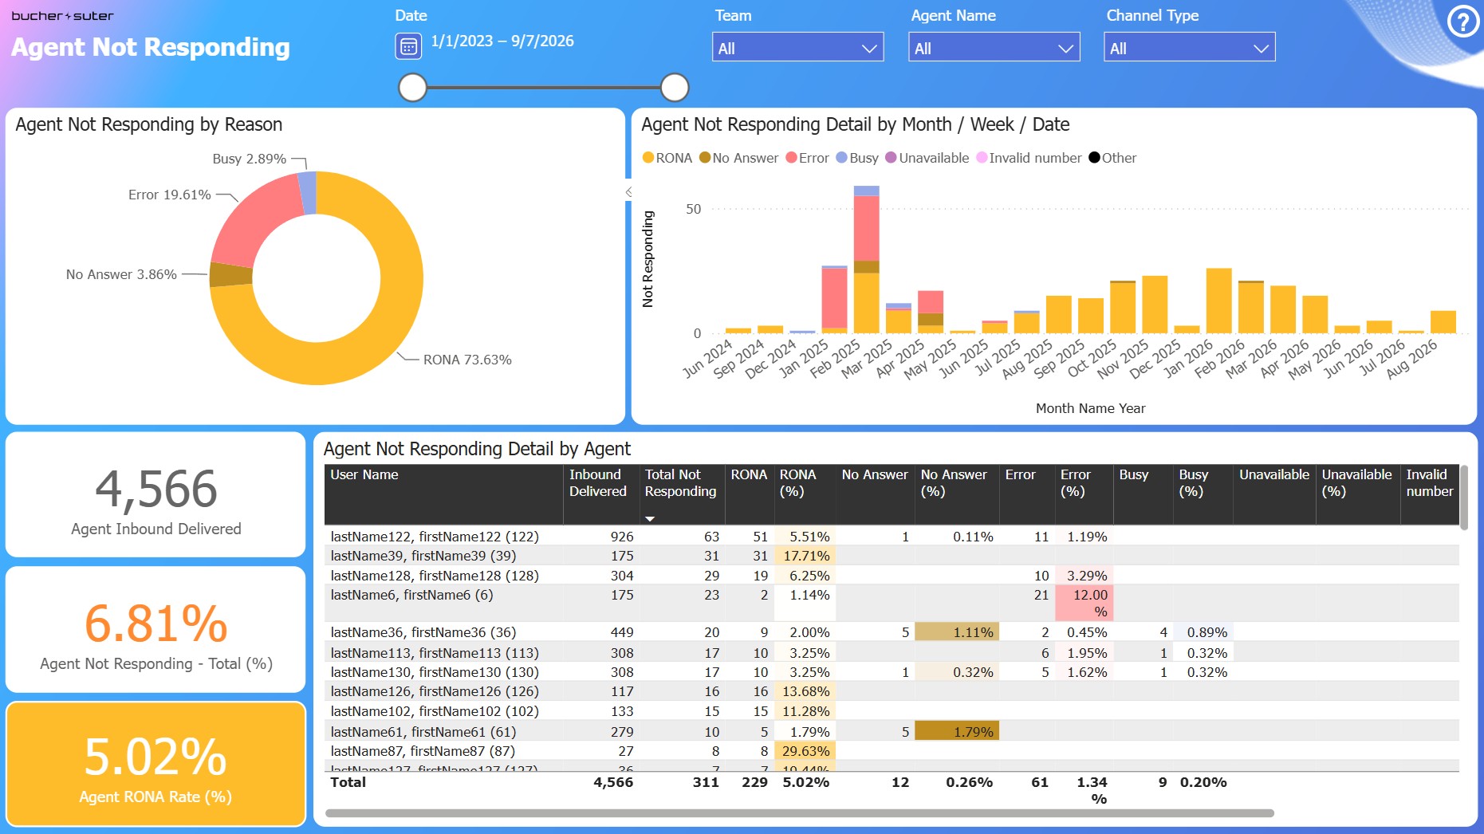The image size is (1484, 834).
Task: Sort by the Busy (%) column header
Action: (1203, 494)
